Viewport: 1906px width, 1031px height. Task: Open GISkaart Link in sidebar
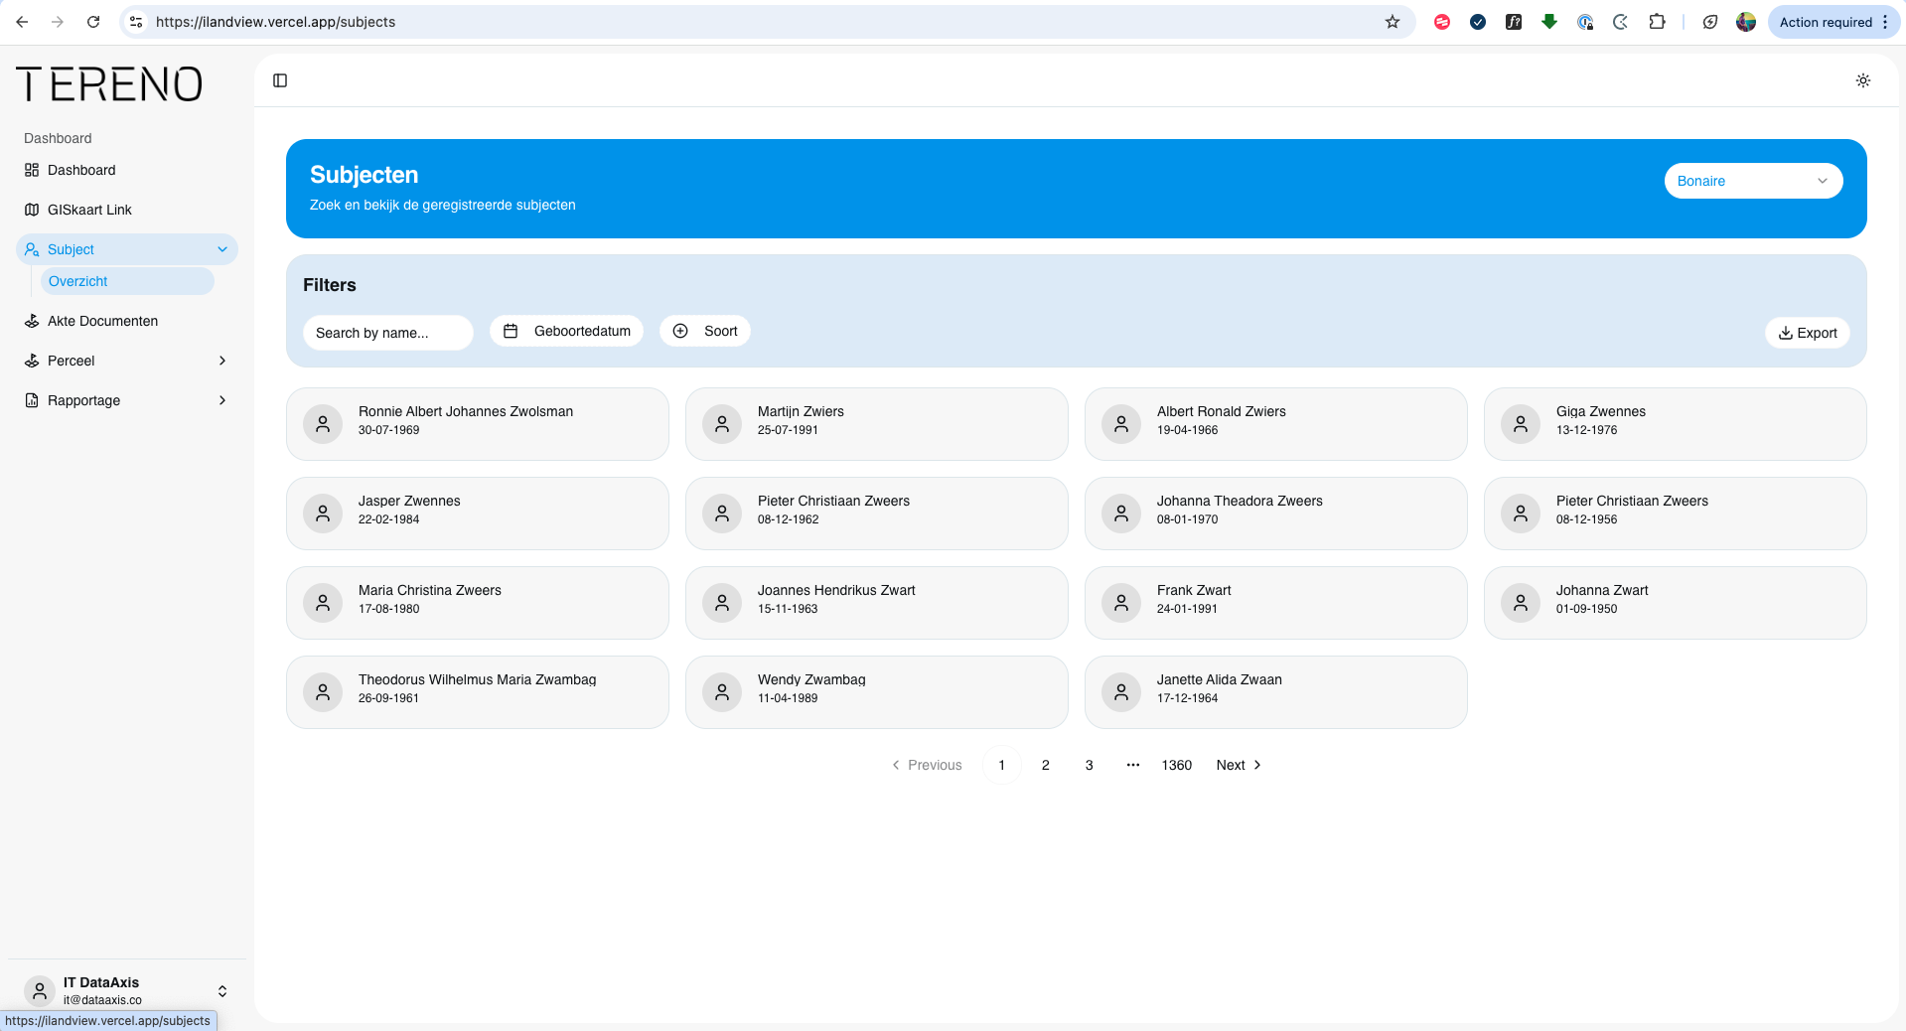click(x=127, y=210)
